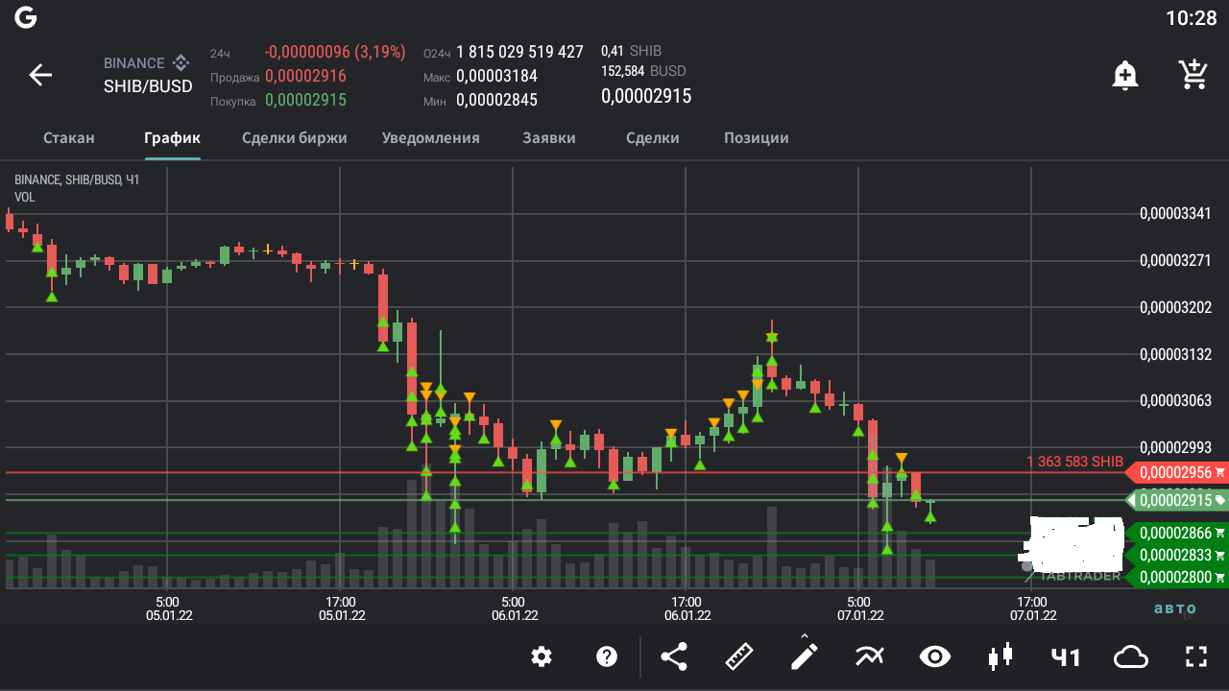1229x691 pixels.
Task: Tap the 5:00 06.01.22 time axis label
Action: coord(515,608)
